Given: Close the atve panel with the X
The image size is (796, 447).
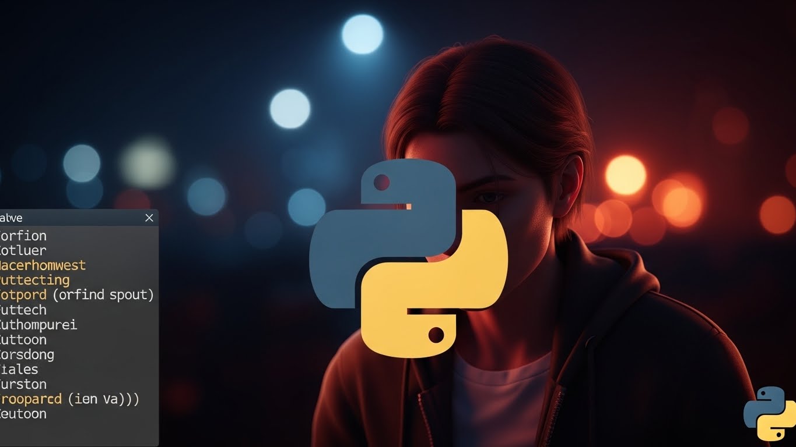Looking at the screenshot, I should [149, 218].
